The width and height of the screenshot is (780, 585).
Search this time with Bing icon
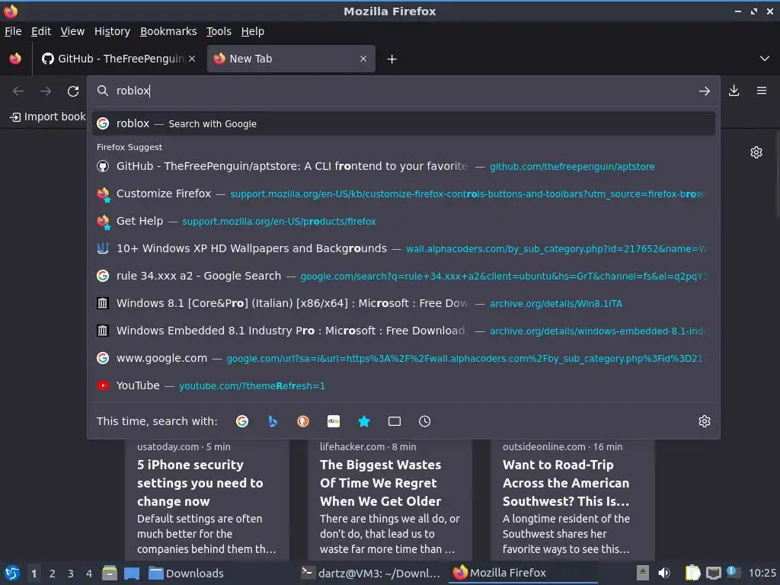pos(273,421)
